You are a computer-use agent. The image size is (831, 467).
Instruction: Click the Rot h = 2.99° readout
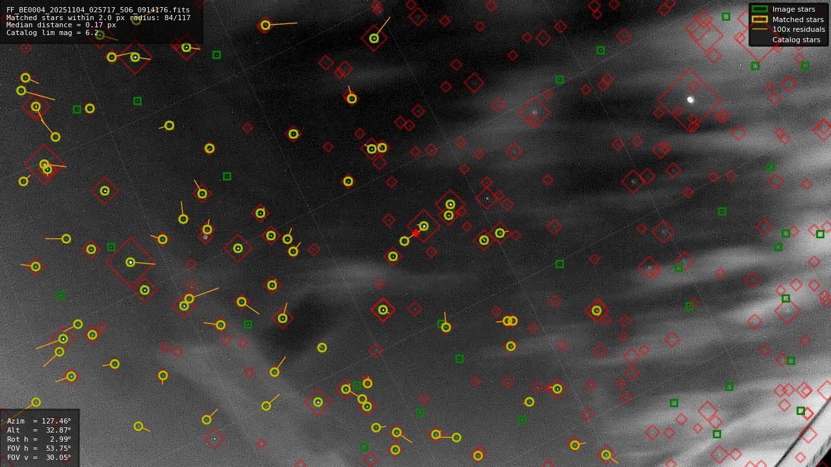coord(39,439)
